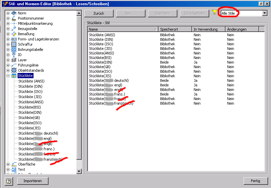Sort by the In Verwendung column header
The height and width of the screenshot is (188, 271).
[x=209, y=29]
